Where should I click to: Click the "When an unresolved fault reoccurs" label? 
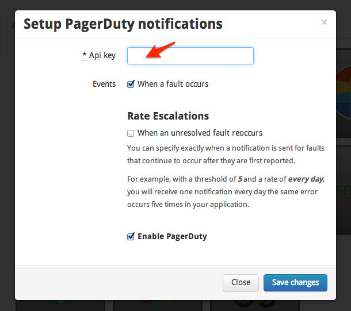coord(200,133)
